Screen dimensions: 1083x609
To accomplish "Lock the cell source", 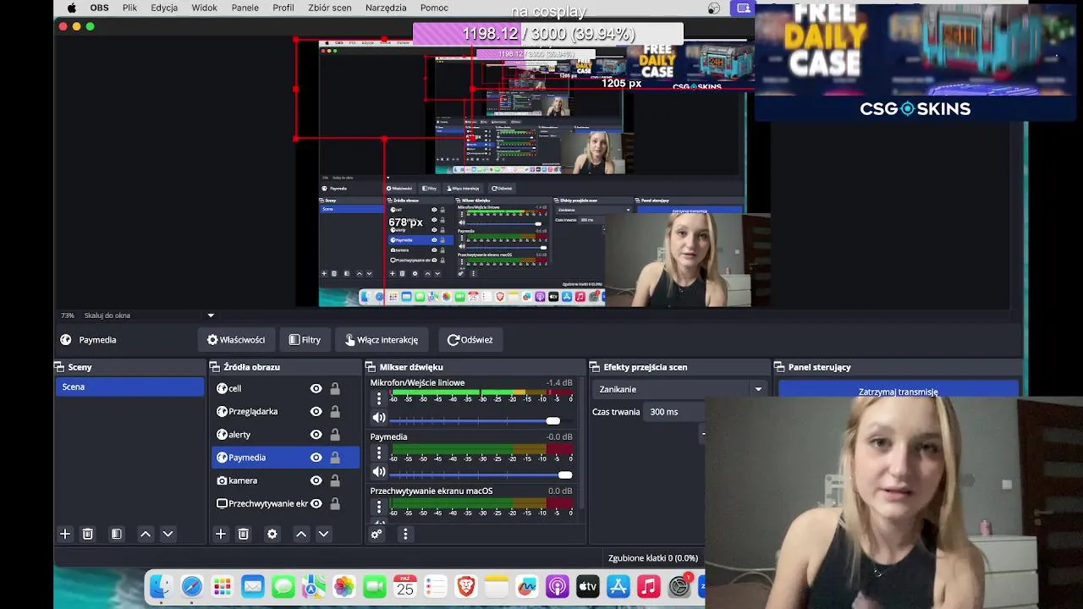I will [x=335, y=388].
